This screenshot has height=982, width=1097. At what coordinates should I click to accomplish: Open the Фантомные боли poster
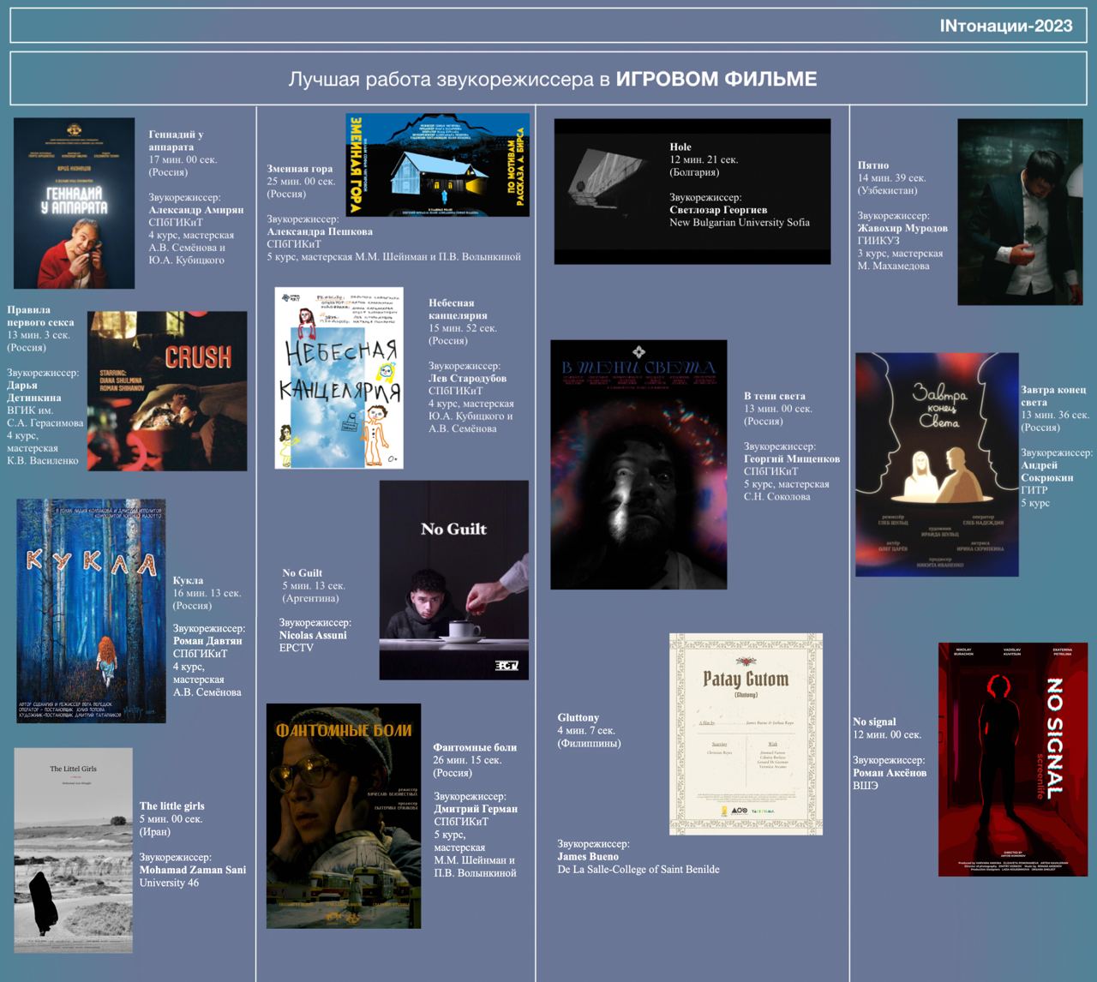click(x=344, y=816)
